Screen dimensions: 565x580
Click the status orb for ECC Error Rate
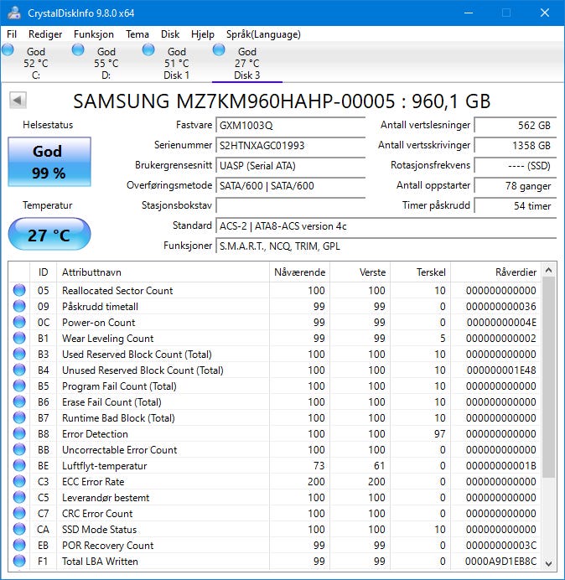19,482
